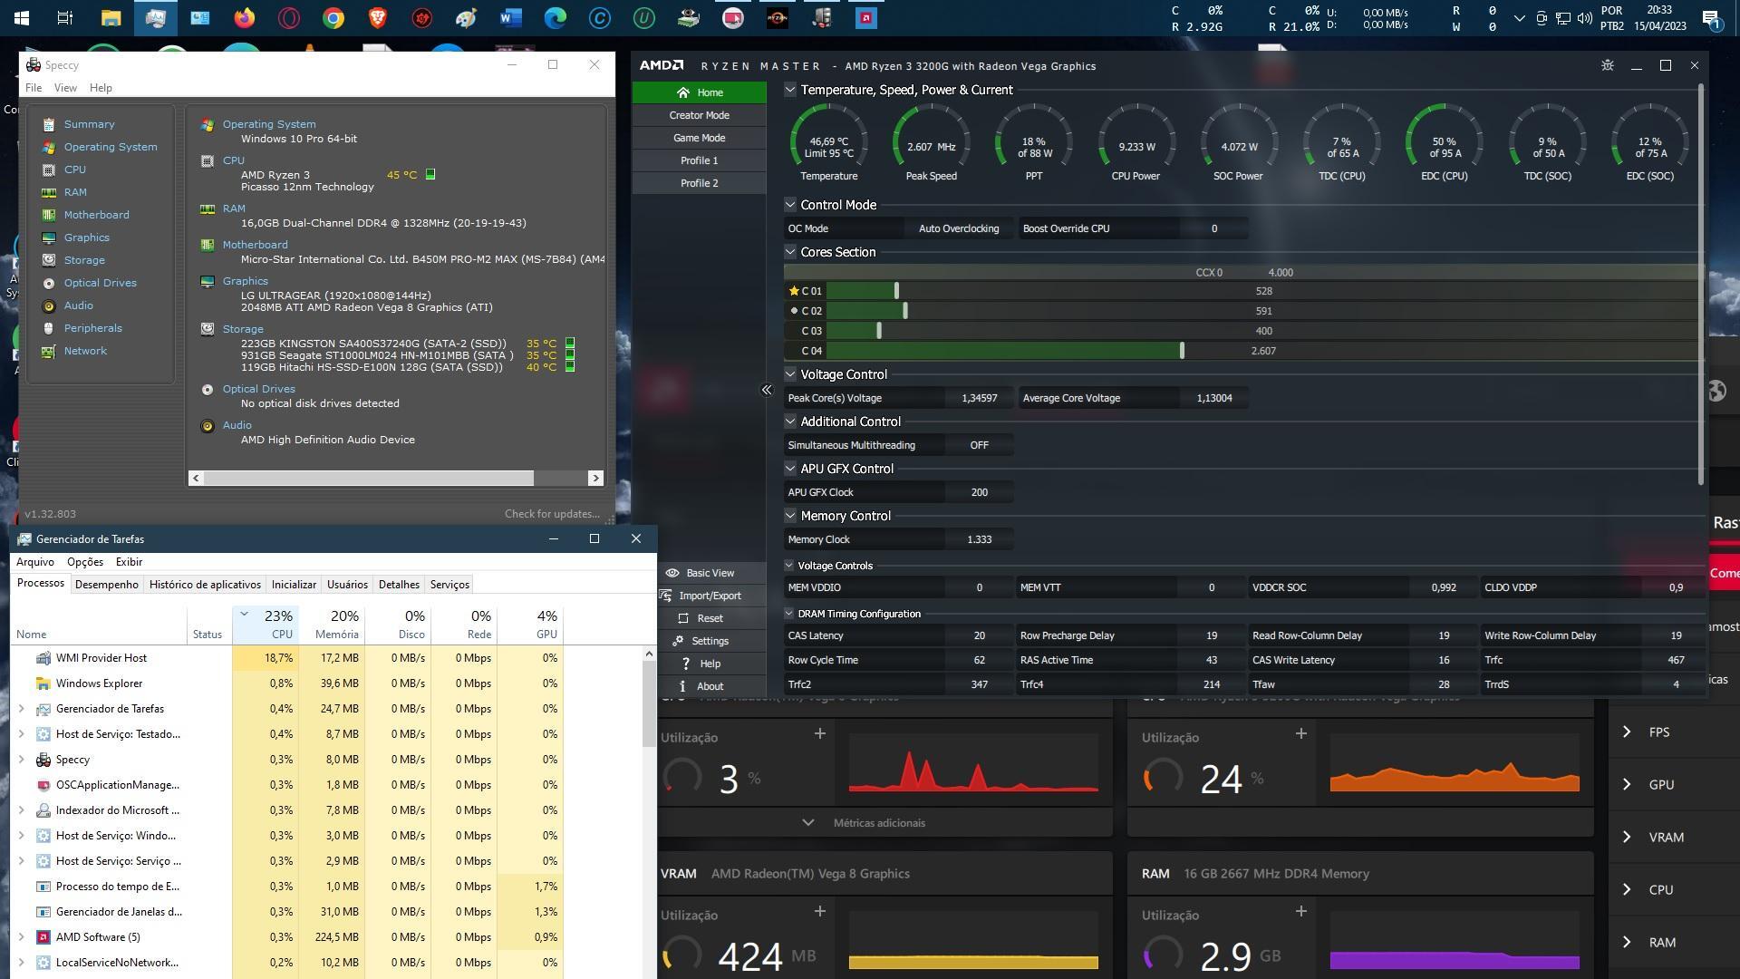Switch to the Serviços tab
The width and height of the screenshot is (1740, 979).
[449, 585]
